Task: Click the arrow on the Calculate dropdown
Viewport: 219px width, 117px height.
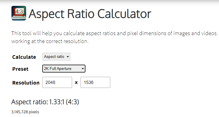Action: pyautogui.click(x=68, y=57)
